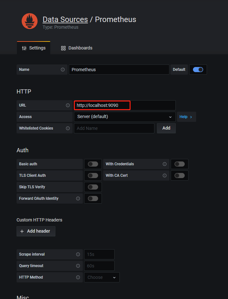The height and width of the screenshot is (299, 228).
Task: Open the Access Server (default) dropdown
Action: tap(125, 117)
